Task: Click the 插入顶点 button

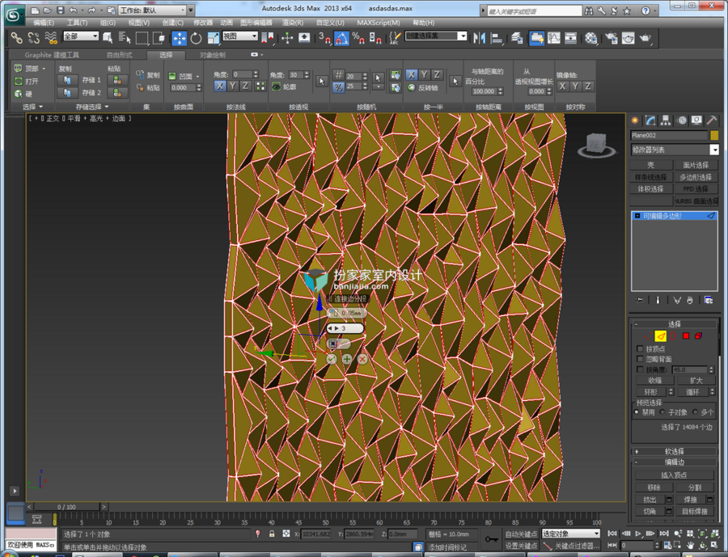Action: (x=674, y=475)
